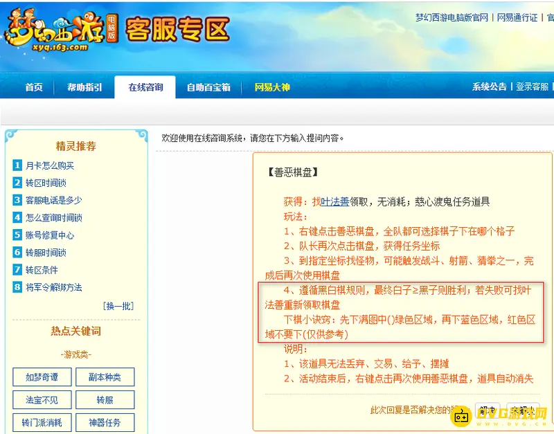
Task: Open the 系统公告 link
Action: (490, 87)
